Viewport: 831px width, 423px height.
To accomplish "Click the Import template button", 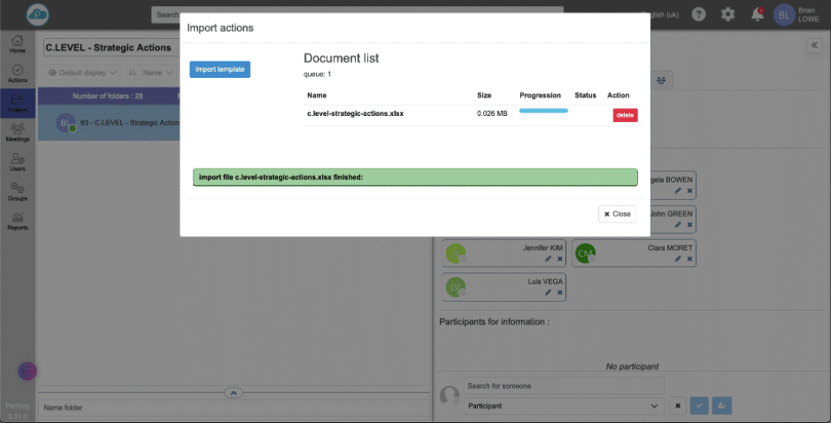I will point(220,69).
